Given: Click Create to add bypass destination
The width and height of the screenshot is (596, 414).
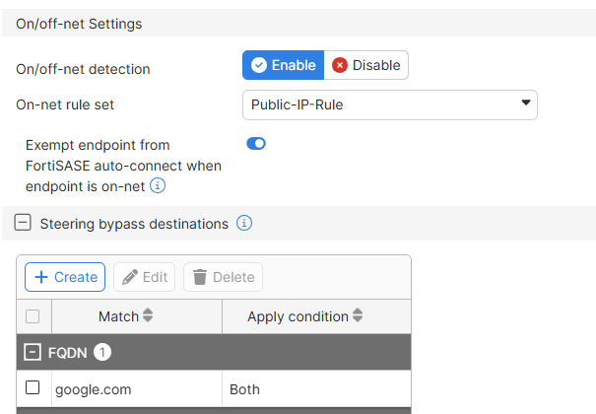Looking at the screenshot, I should pyautogui.click(x=65, y=277).
